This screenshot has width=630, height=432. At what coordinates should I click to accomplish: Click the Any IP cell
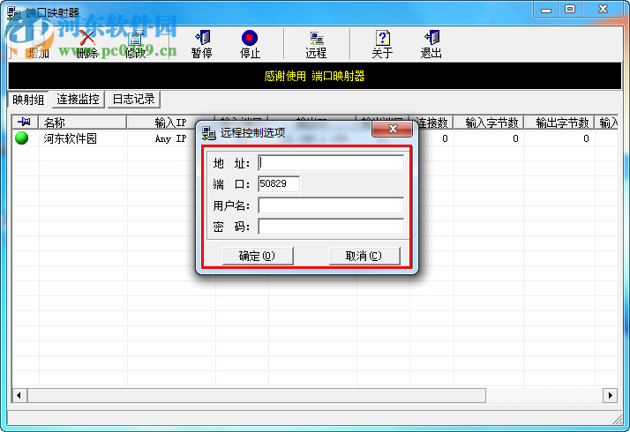click(171, 138)
